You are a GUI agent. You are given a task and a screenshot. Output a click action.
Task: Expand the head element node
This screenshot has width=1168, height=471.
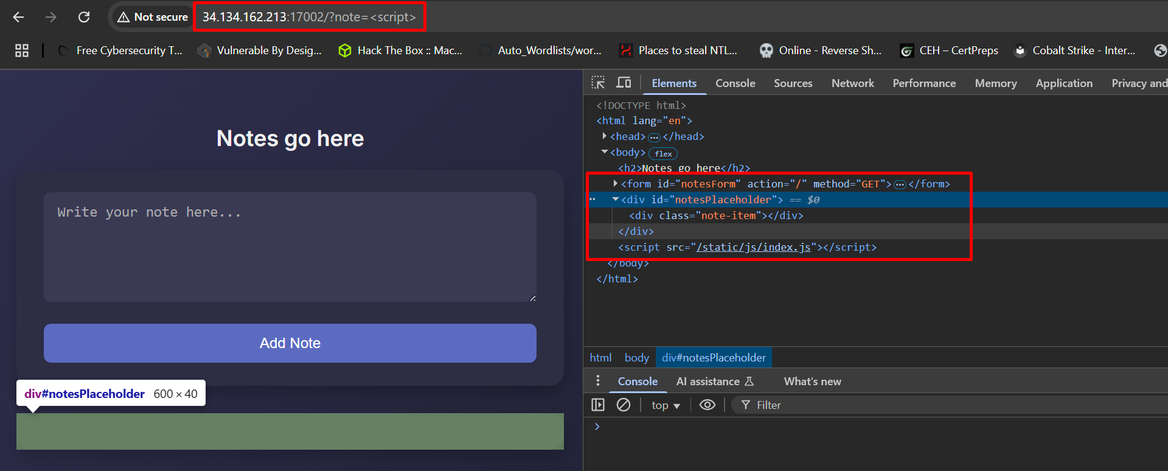coord(604,136)
